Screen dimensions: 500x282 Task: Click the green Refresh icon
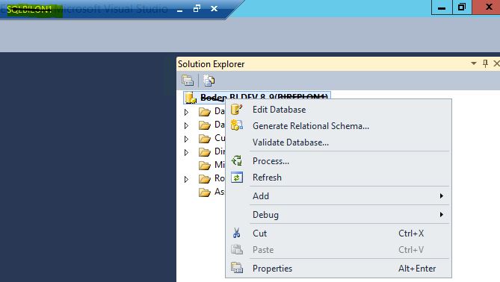(x=237, y=178)
